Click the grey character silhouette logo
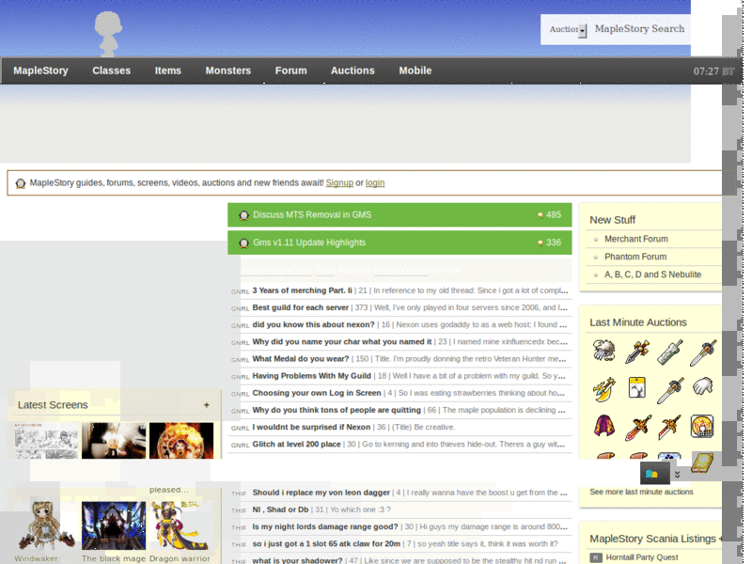Image resolution: width=752 pixels, height=564 pixels. [107, 33]
